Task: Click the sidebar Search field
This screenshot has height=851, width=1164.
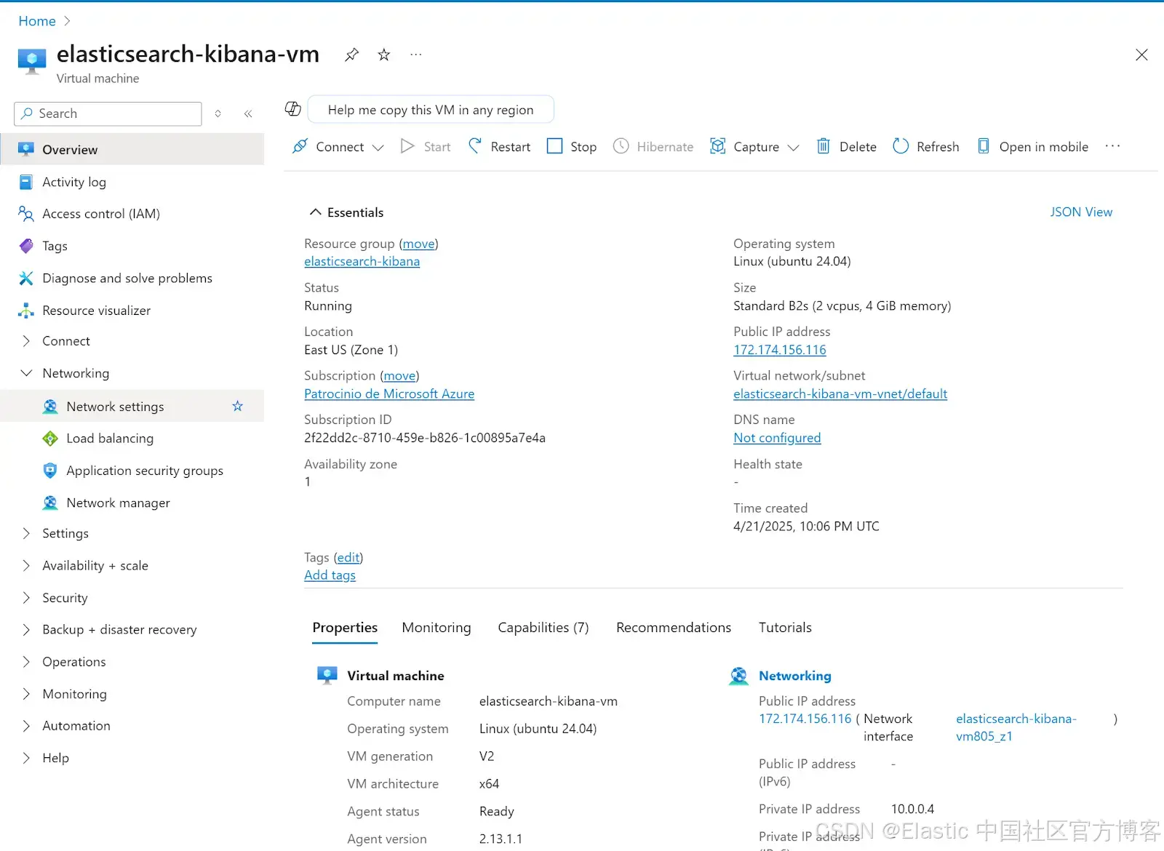Action: point(108,113)
